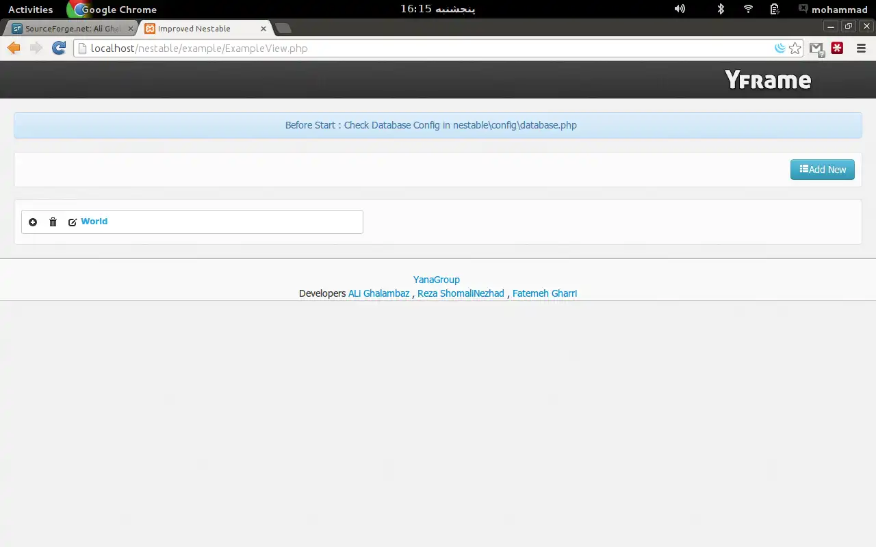Select the Improved Nestable tab
The height and width of the screenshot is (547, 876).
[205, 29]
